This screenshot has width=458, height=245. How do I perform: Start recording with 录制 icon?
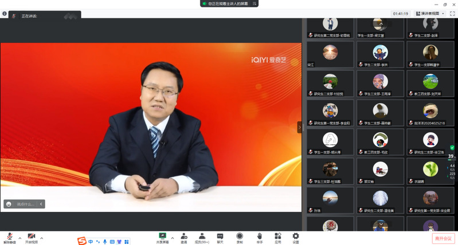click(x=240, y=238)
